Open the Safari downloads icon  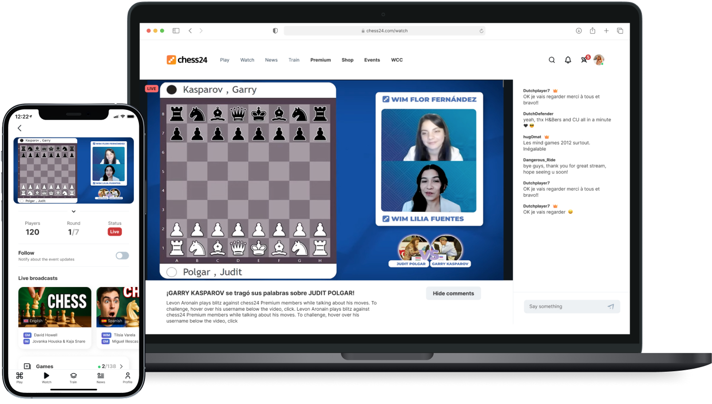(x=579, y=31)
